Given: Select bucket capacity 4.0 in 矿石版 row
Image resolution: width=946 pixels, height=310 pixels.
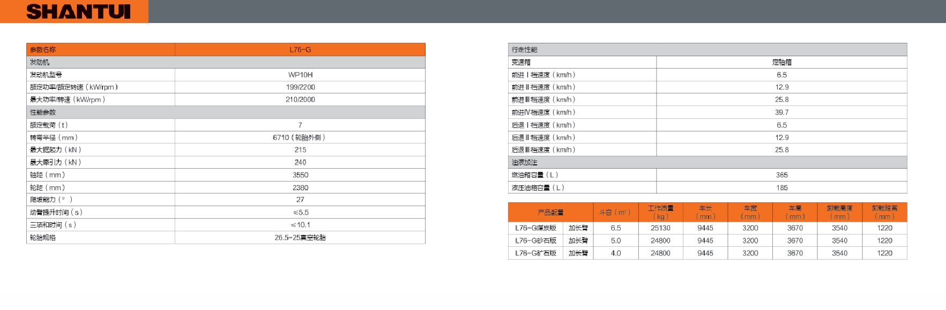Looking at the screenshot, I should [616, 253].
